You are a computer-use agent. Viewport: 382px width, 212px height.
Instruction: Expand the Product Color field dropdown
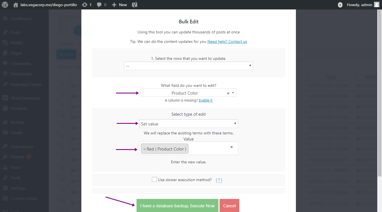pyautogui.click(x=233, y=93)
